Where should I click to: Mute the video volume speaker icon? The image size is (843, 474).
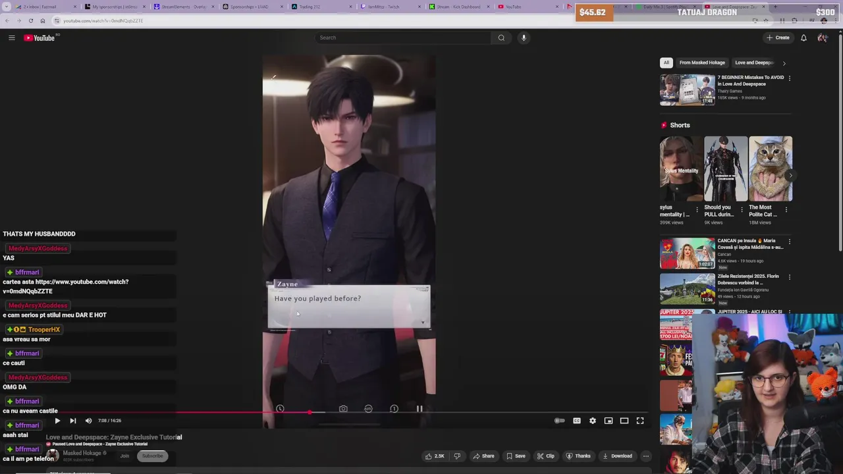pos(88,421)
